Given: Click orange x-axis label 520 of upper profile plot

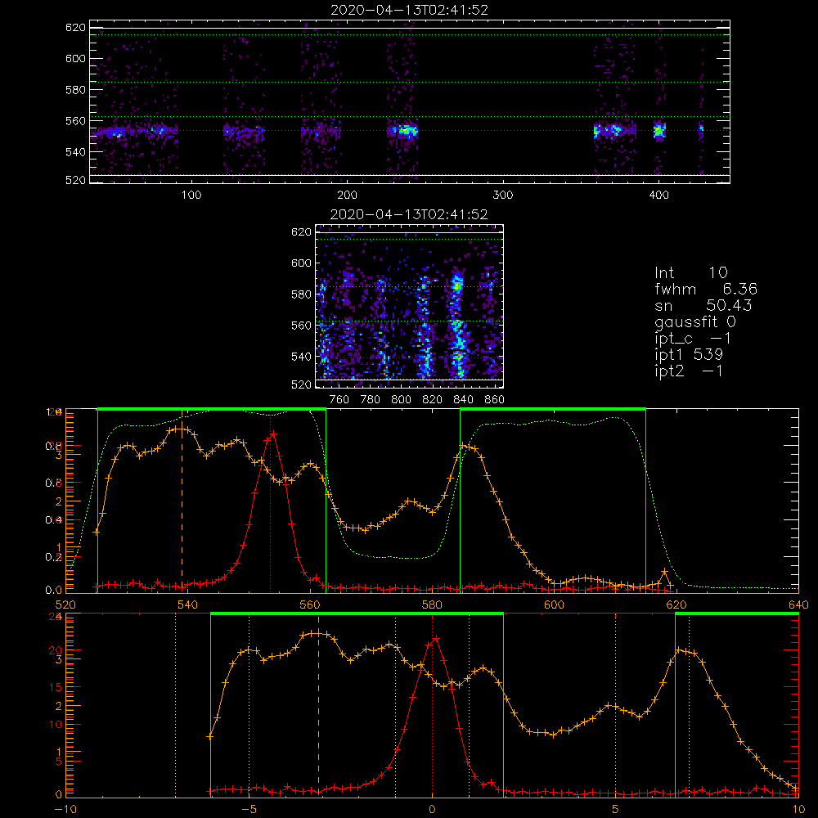Looking at the screenshot, I should (65, 605).
